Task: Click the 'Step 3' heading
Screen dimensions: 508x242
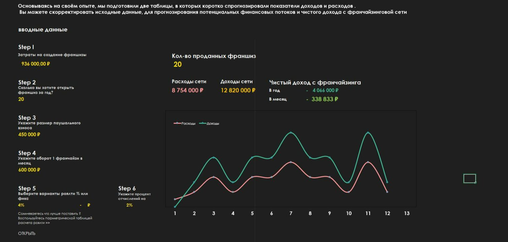Action: click(x=27, y=118)
